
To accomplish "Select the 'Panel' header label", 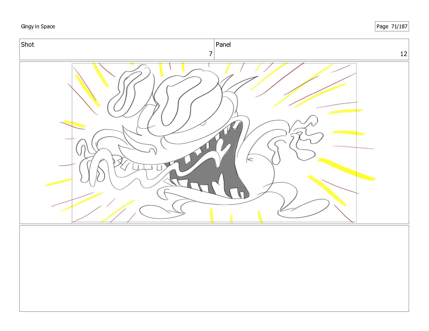I will click(x=223, y=45).
